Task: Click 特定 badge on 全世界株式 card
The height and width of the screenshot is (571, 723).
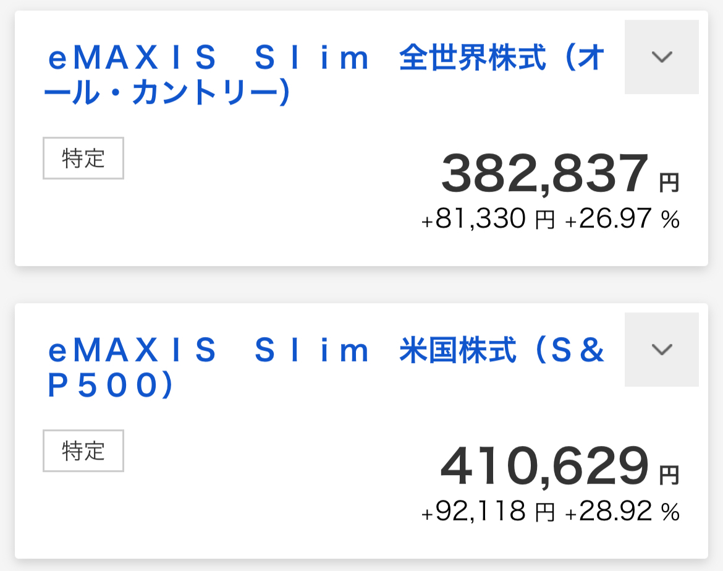Action: point(83,158)
